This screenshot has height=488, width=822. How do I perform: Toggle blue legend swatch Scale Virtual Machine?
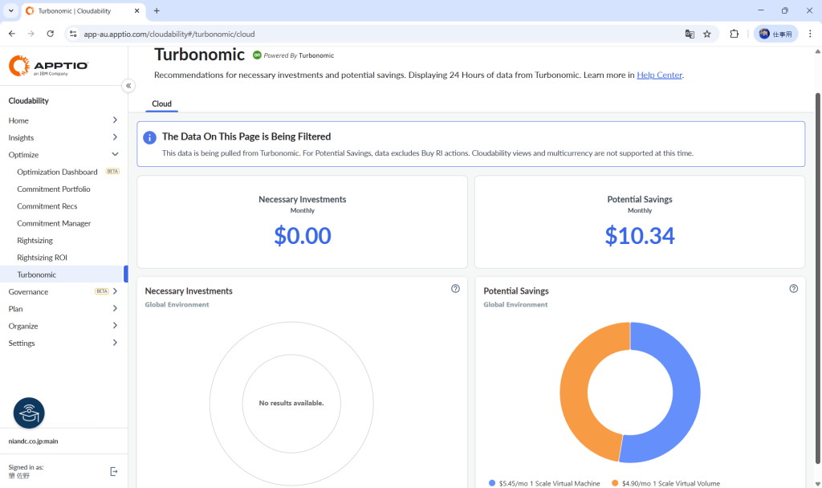click(x=492, y=483)
